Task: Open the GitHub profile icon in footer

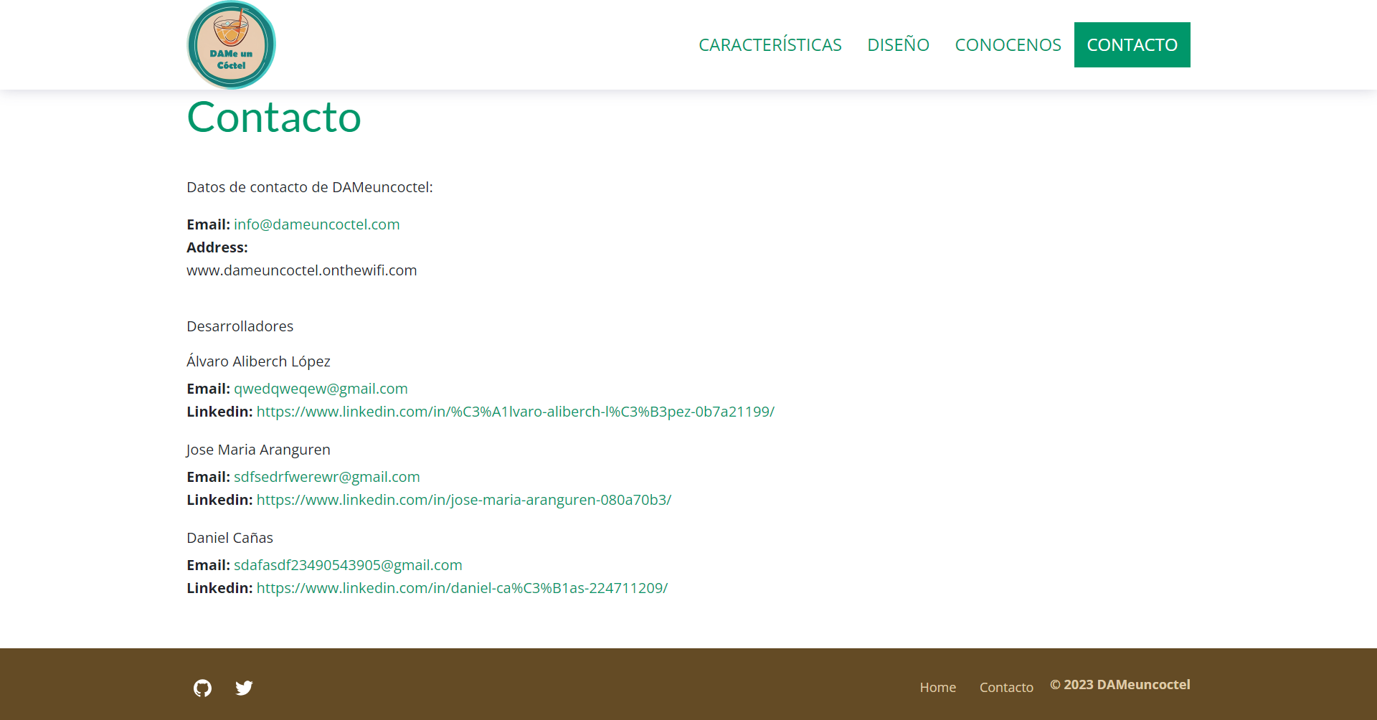Action: (202, 687)
